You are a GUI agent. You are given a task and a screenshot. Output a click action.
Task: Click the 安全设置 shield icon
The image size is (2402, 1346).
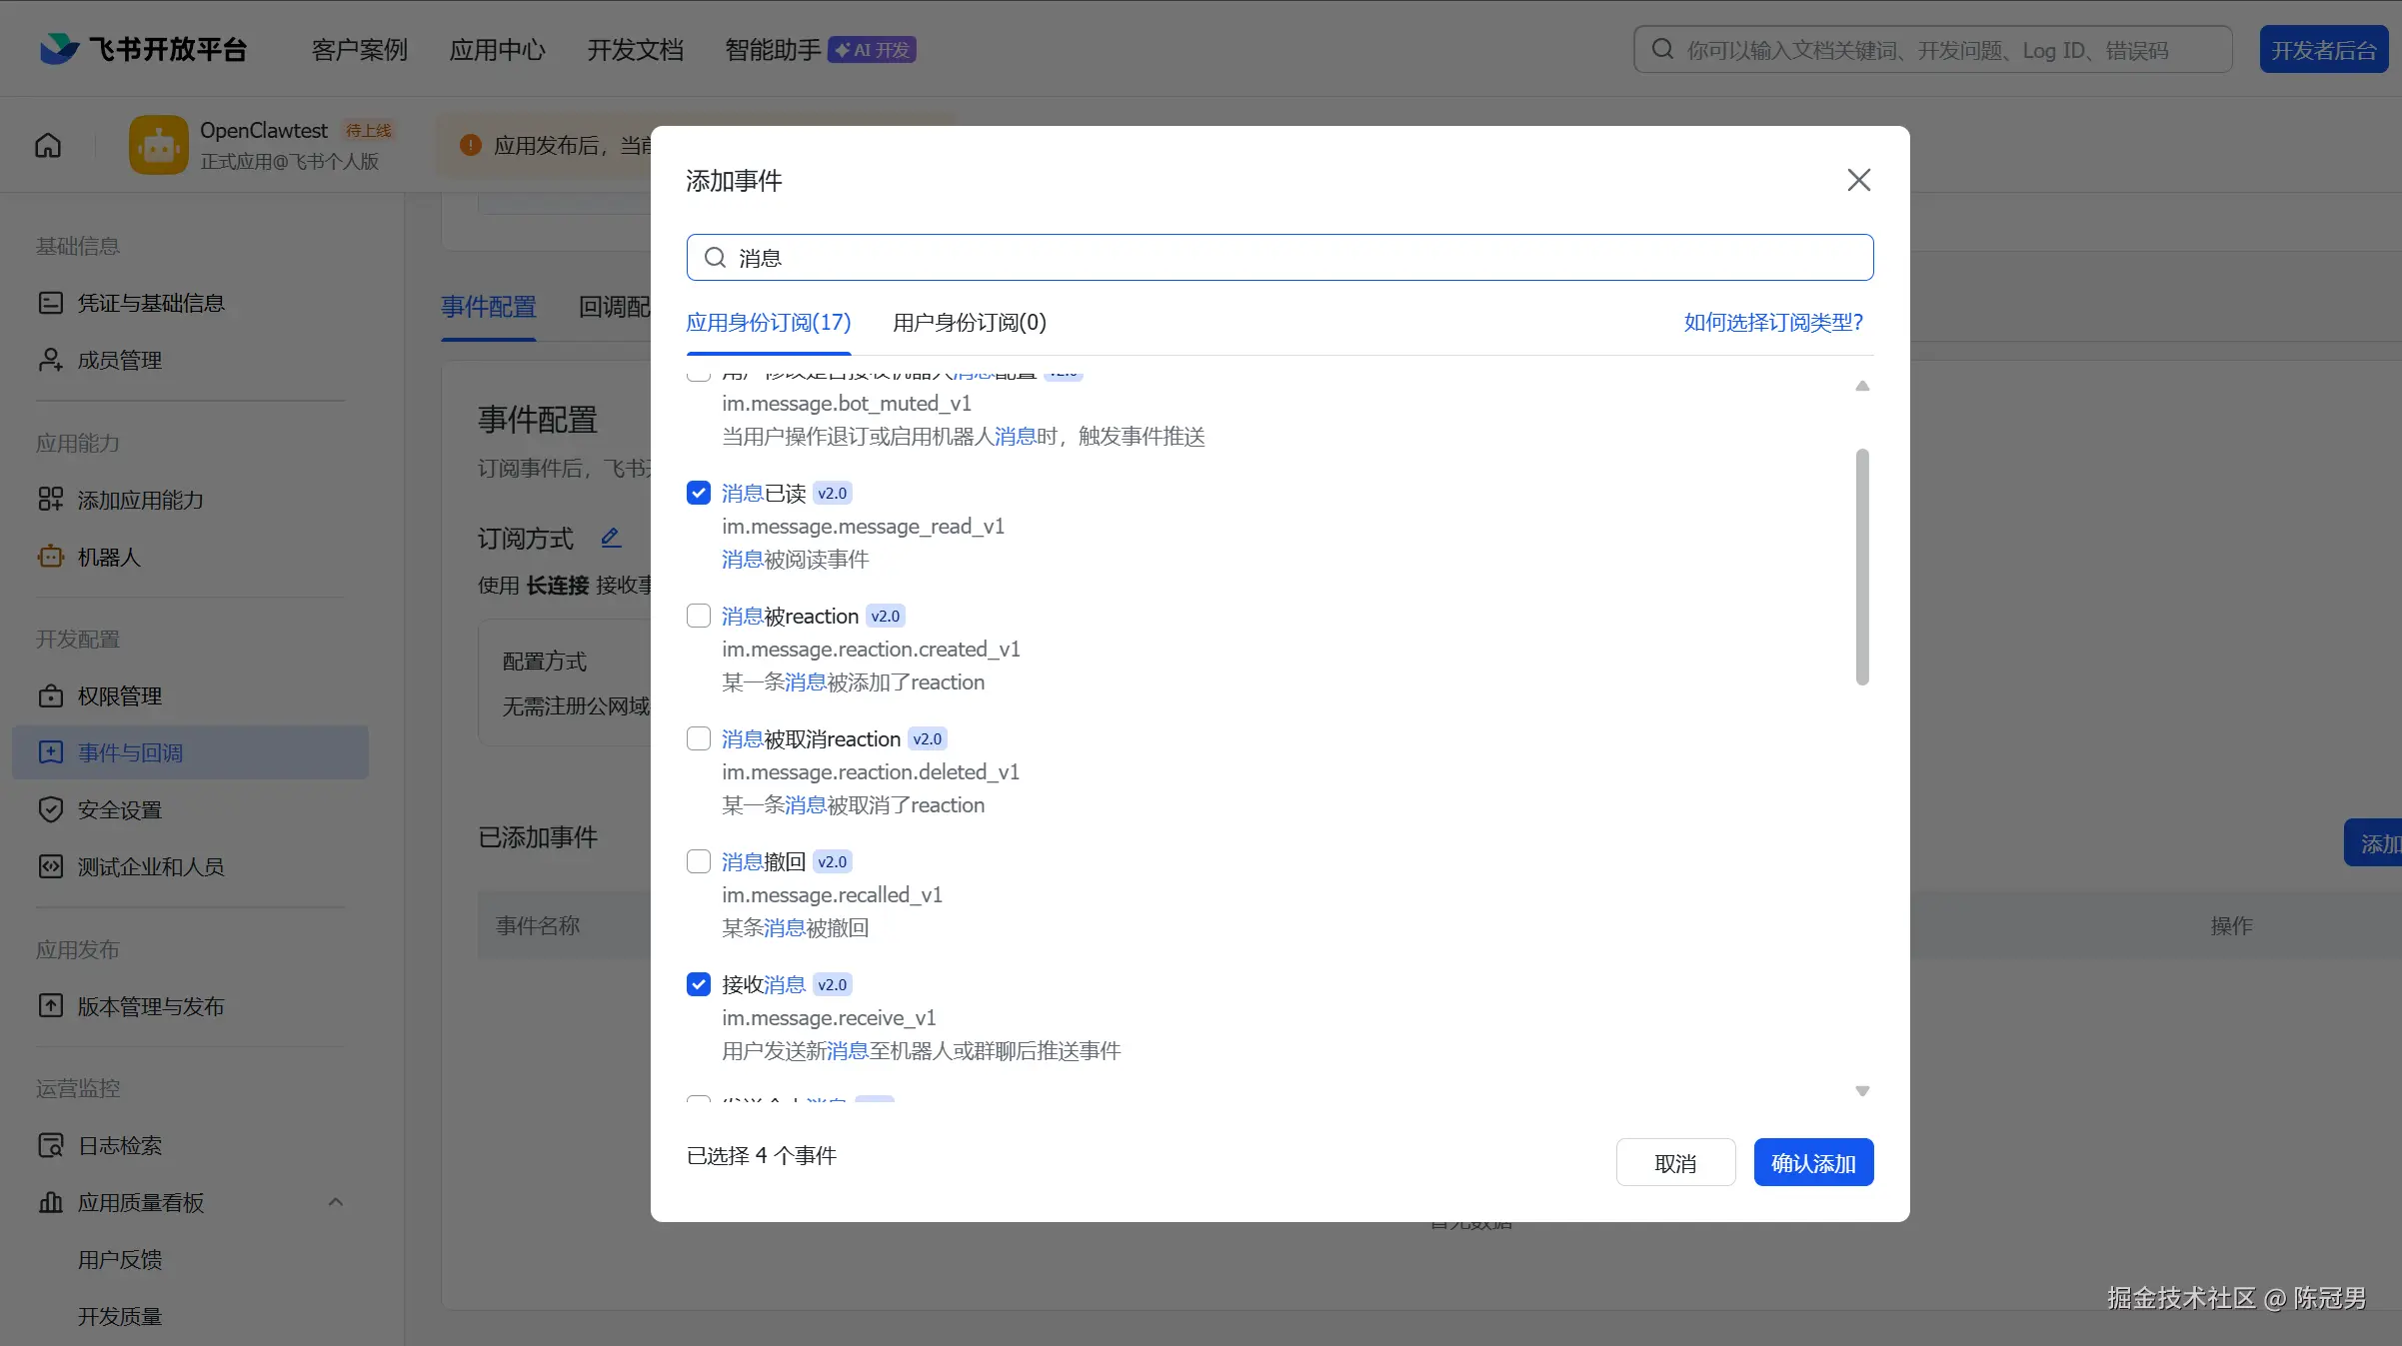(50, 809)
